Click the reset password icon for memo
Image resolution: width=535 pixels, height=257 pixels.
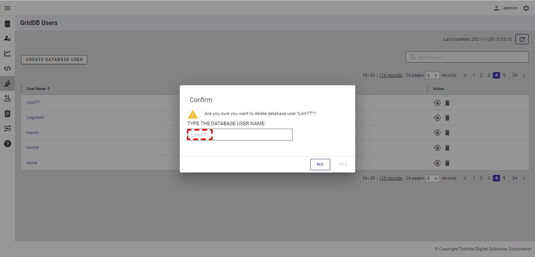click(x=437, y=133)
